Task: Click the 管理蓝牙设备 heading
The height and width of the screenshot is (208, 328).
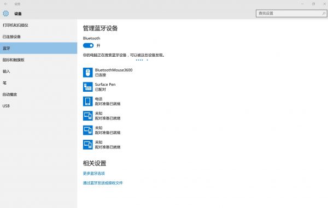Action: click(100, 28)
